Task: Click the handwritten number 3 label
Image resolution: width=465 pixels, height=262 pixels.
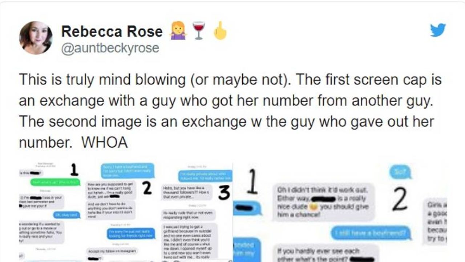Action: [224, 193]
